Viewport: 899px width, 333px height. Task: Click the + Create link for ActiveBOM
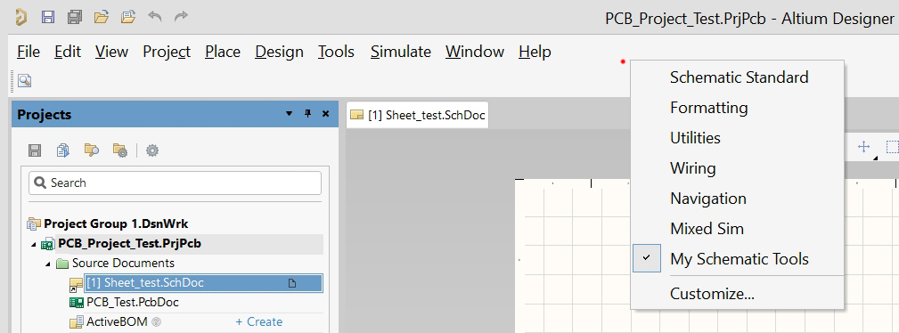258,322
